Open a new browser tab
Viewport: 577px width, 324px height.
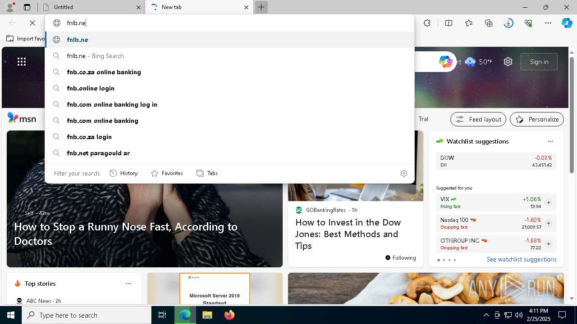(261, 7)
